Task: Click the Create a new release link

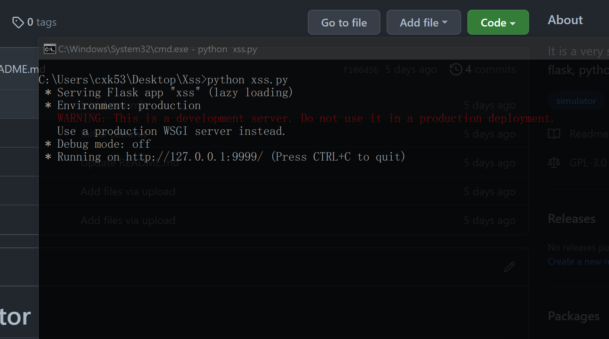Action: [578, 261]
